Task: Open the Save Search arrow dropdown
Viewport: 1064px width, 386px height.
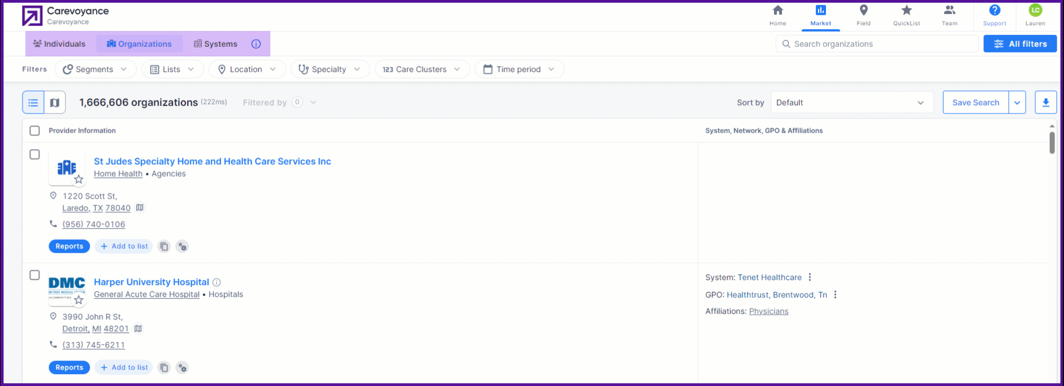Action: click(x=1017, y=103)
